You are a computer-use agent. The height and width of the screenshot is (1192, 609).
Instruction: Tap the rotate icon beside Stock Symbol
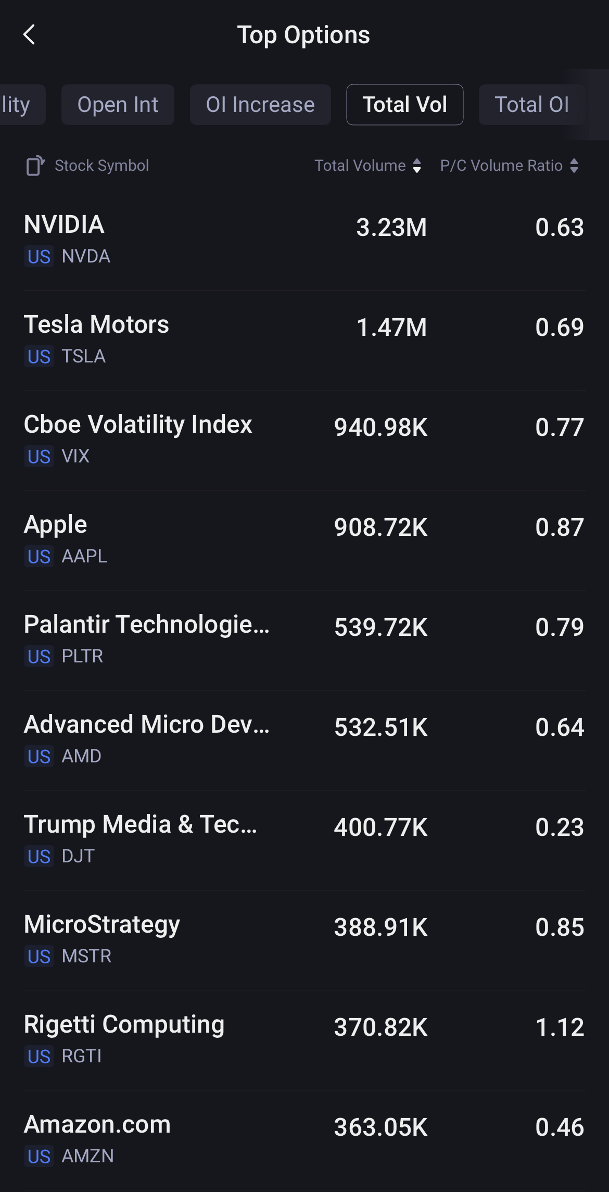(35, 166)
